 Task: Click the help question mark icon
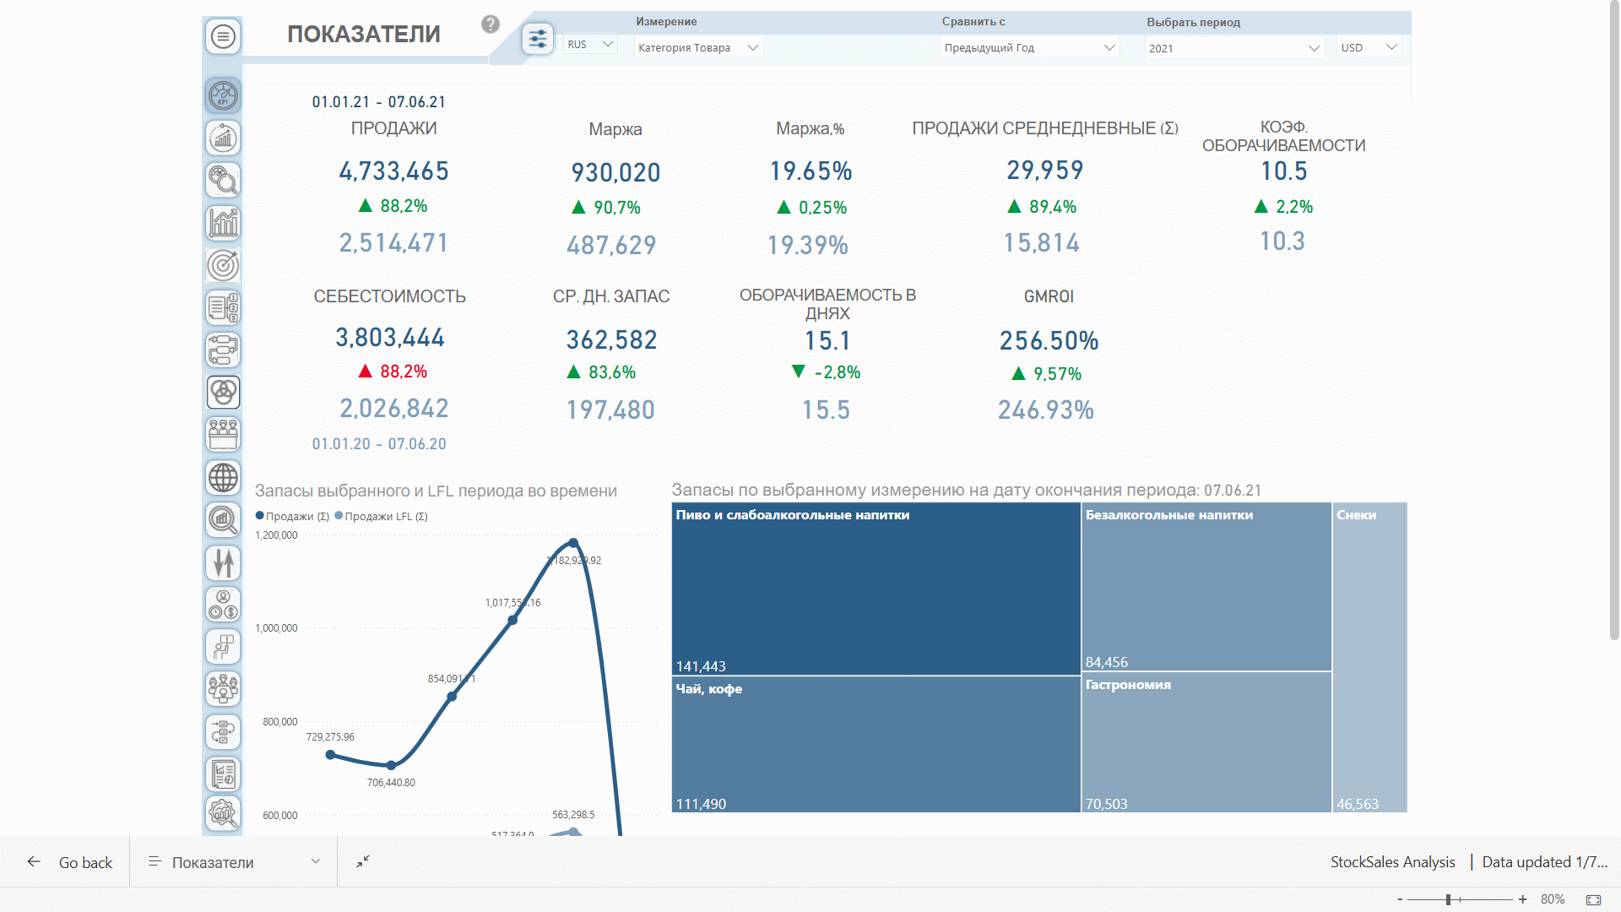491,24
